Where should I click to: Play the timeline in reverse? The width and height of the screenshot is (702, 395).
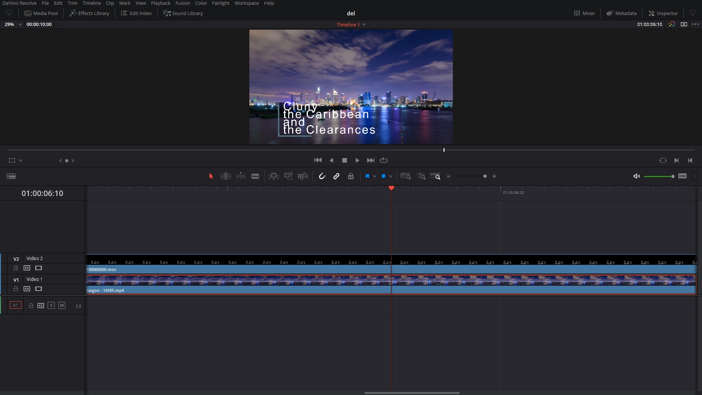331,160
